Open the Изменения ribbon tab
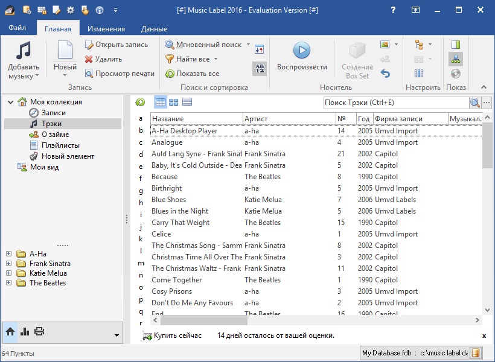Screen dimensions: 495x362 point(106,29)
